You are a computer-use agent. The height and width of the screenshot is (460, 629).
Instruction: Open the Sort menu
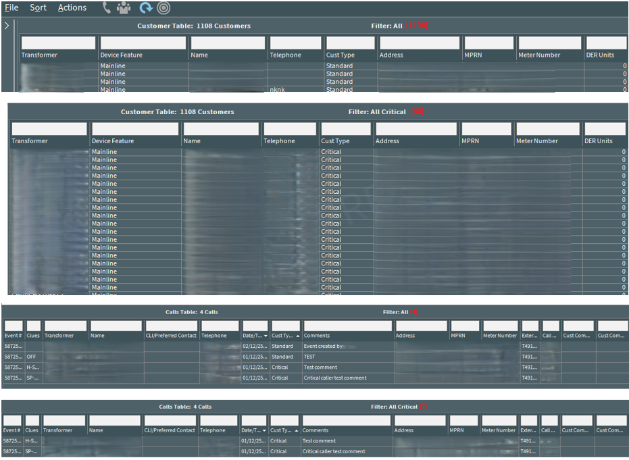pyautogui.click(x=39, y=8)
